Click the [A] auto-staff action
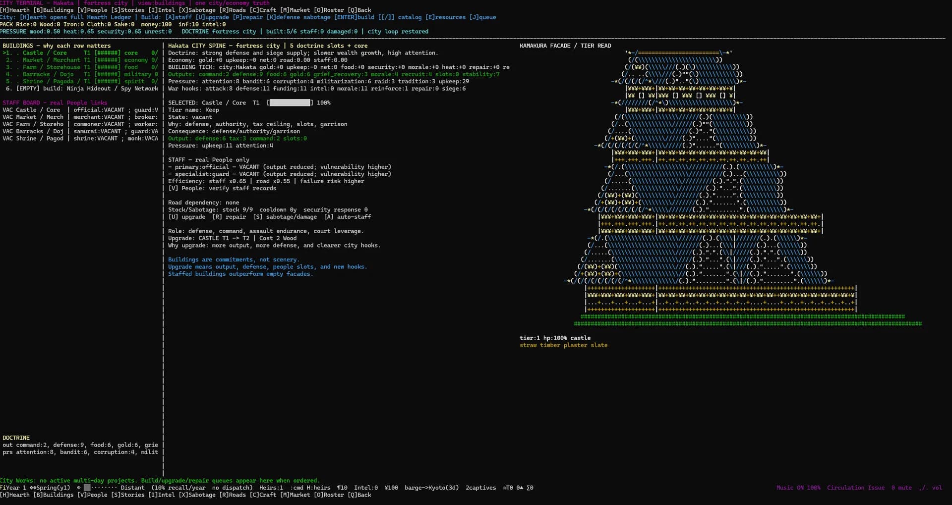 pos(347,217)
